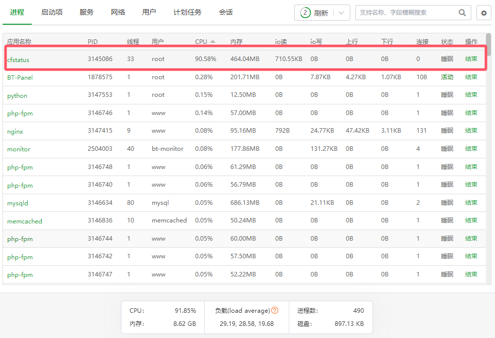
Task: Click the 710.55KB io read value
Action: coord(288,59)
